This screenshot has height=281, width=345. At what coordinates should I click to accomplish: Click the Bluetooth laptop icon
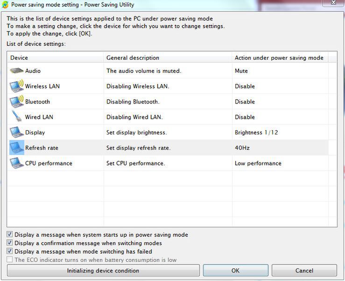(x=17, y=101)
